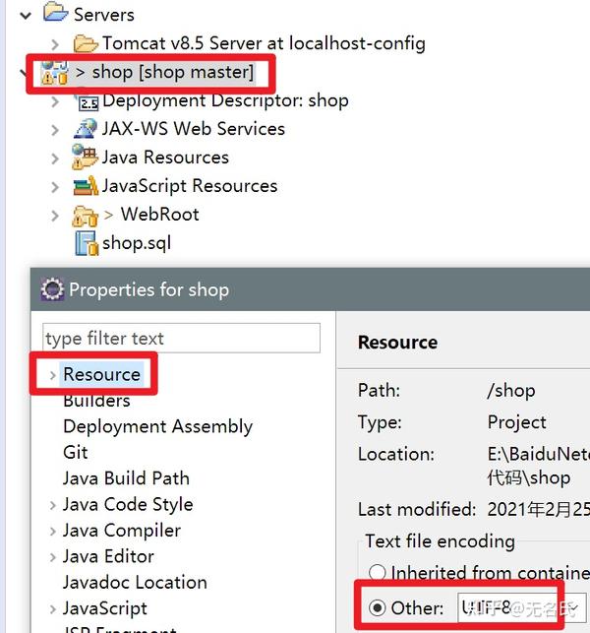Viewport: 590px width, 633px height.
Task: Click the Tomcat v8.5 server folder icon
Action: click(x=86, y=43)
